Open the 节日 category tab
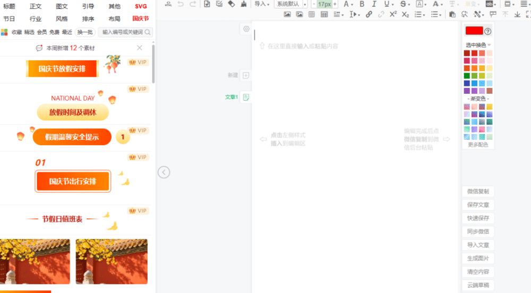 click(x=9, y=19)
